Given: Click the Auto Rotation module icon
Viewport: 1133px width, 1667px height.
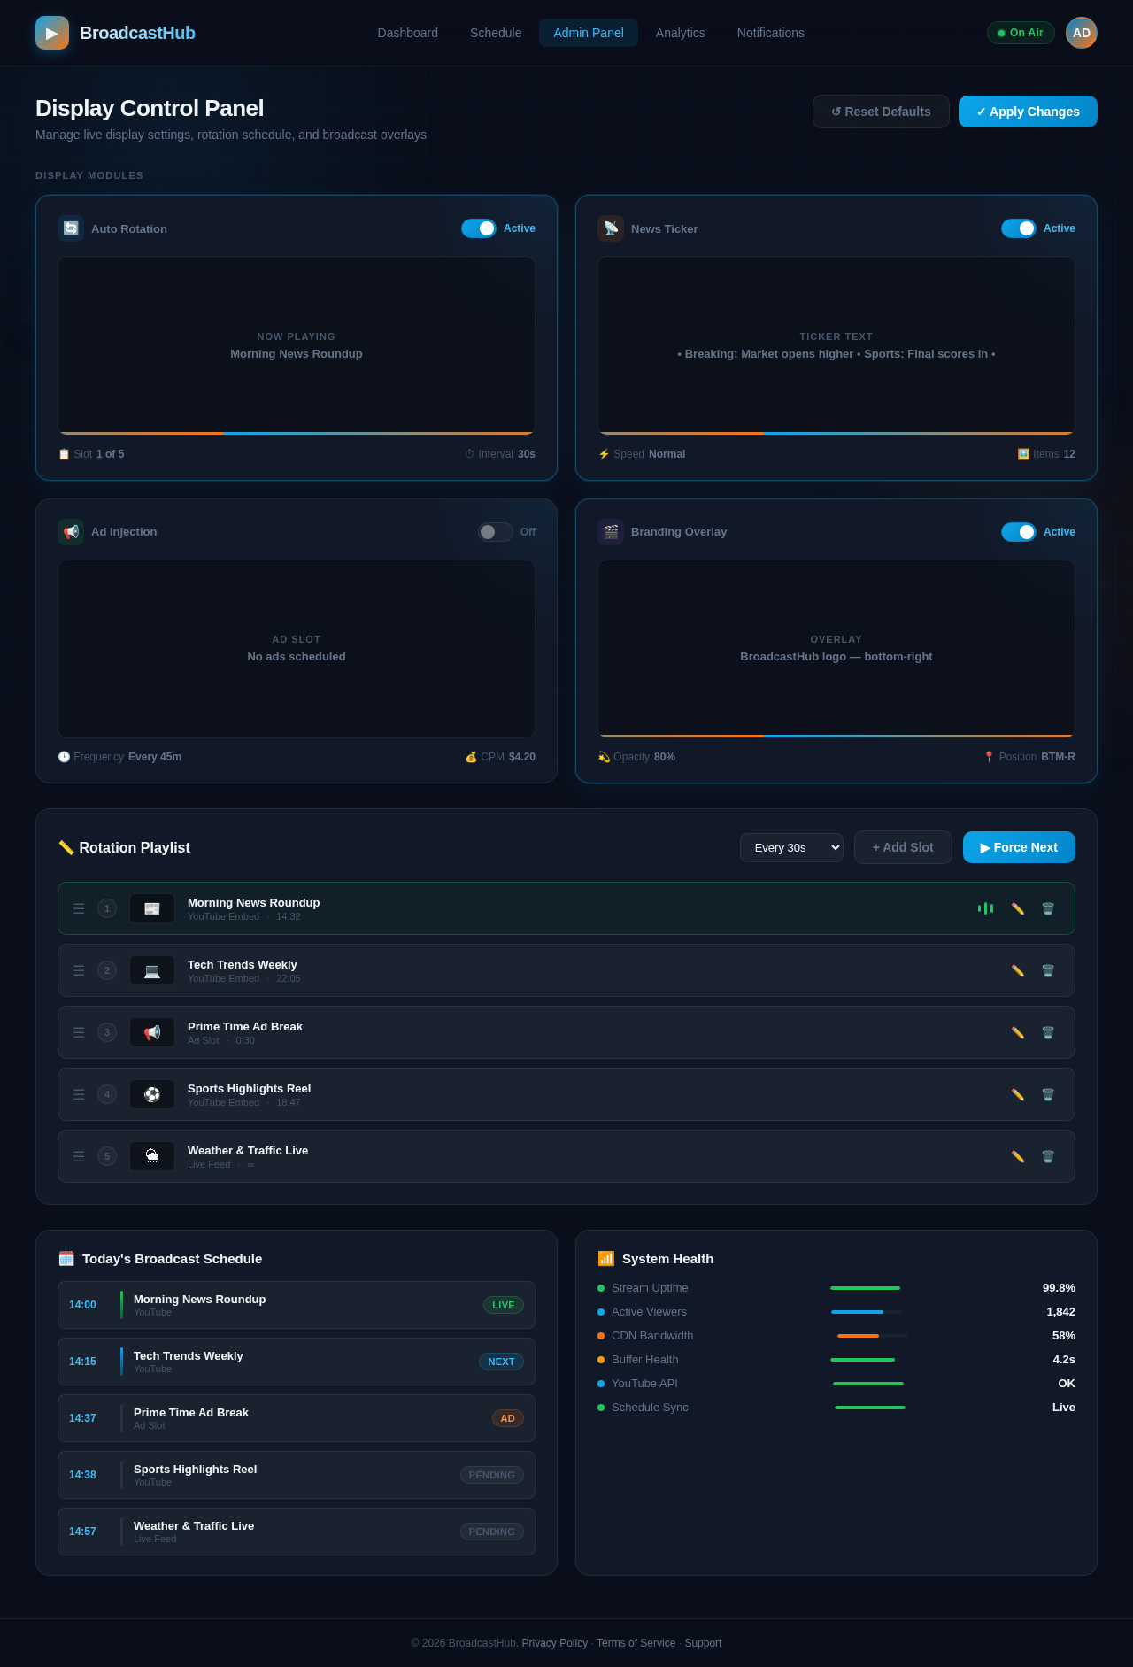Looking at the screenshot, I should (71, 228).
